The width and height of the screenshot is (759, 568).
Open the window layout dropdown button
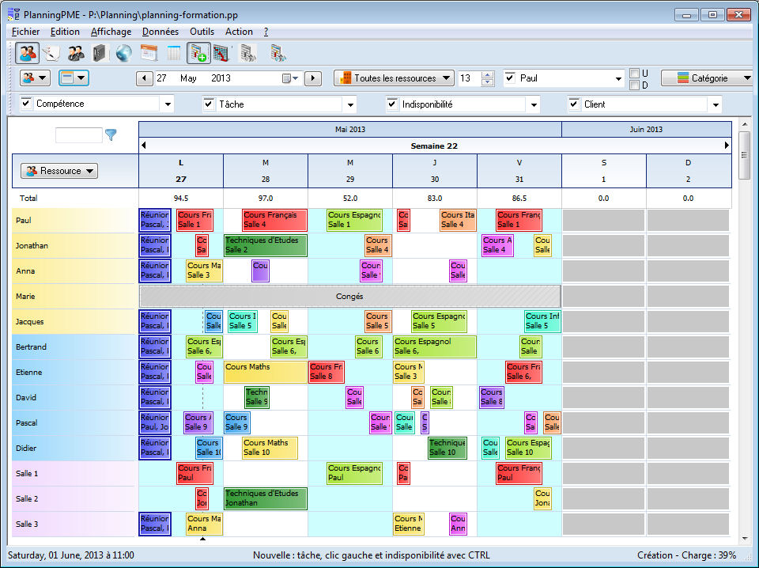pos(74,78)
